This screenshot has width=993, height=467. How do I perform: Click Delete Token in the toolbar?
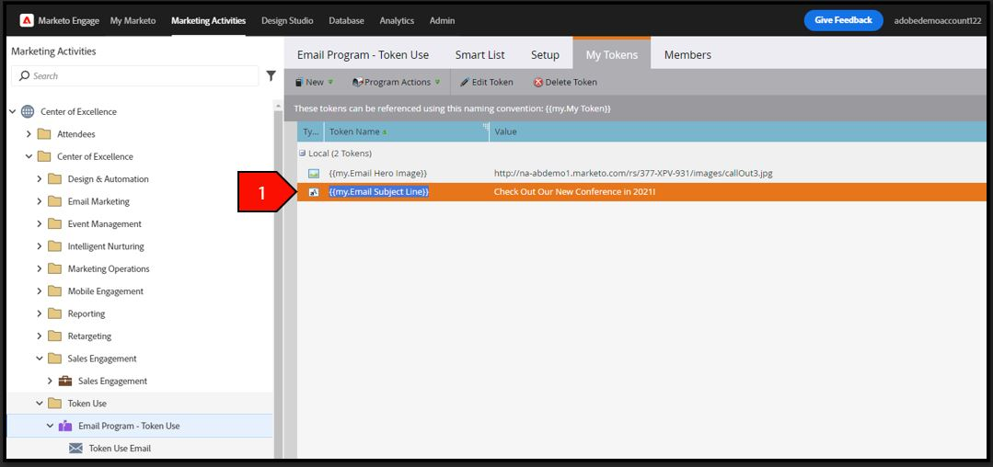coord(566,82)
